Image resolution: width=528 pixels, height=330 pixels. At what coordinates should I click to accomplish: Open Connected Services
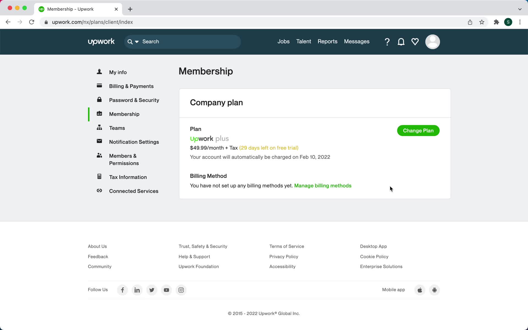click(134, 191)
